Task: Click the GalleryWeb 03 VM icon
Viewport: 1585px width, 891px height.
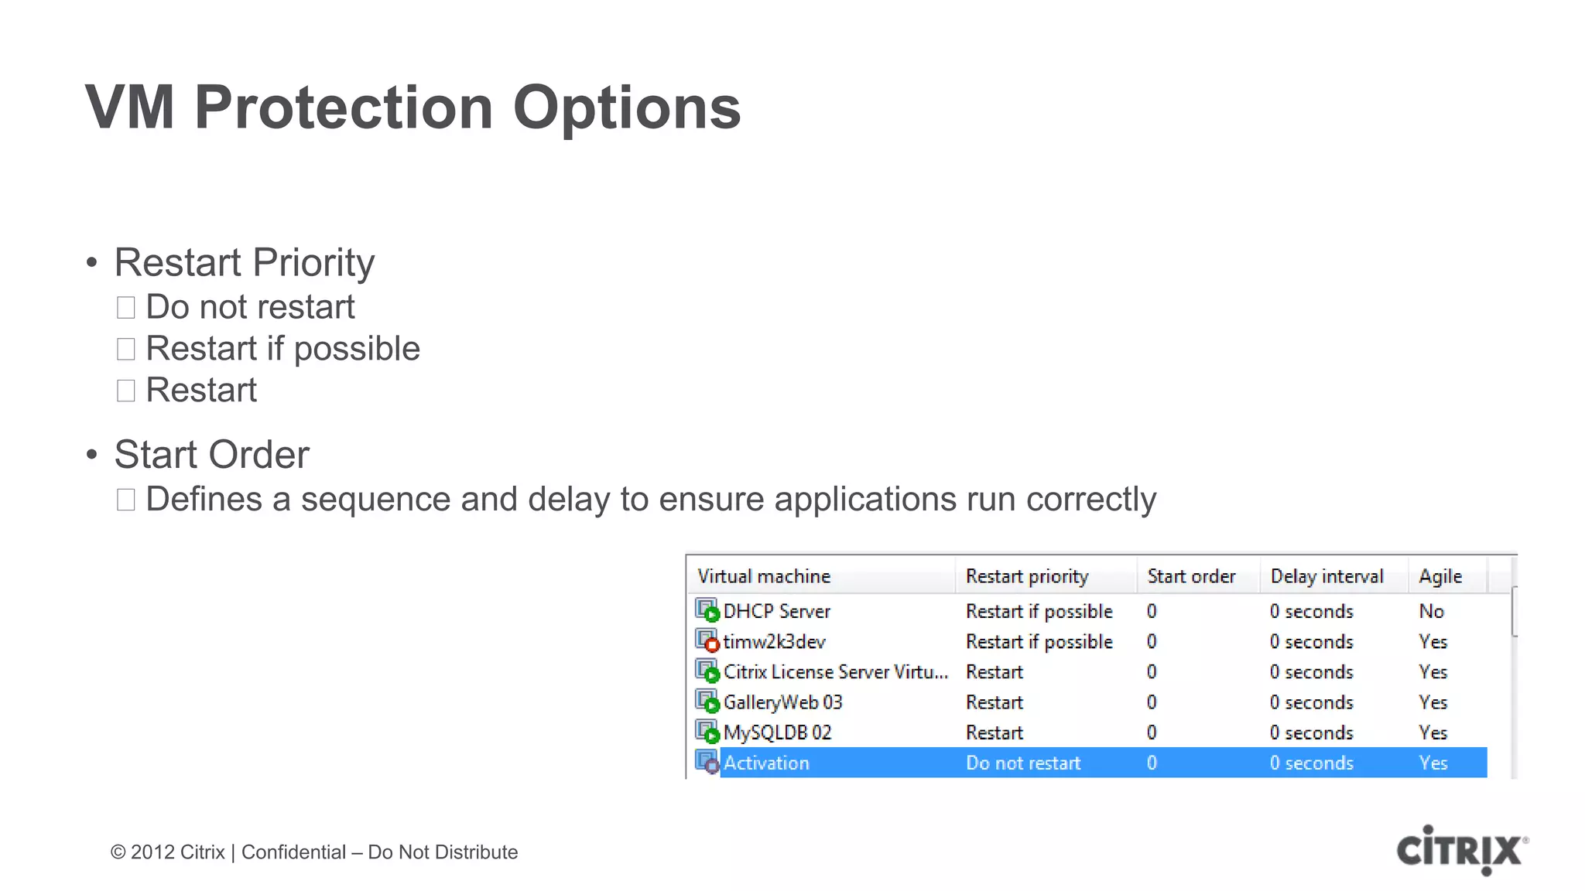Action: coord(707,702)
